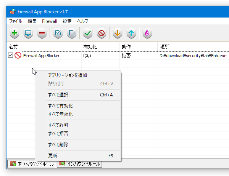Click the monitor Add Process toolbar icon
229x176 pixels.
(x=28, y=33)
